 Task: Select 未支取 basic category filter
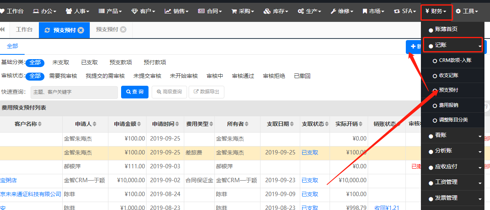click(61, 62)
